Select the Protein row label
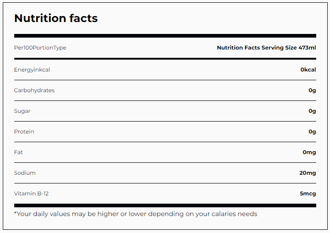330x233 pixels. coord(24,132)
